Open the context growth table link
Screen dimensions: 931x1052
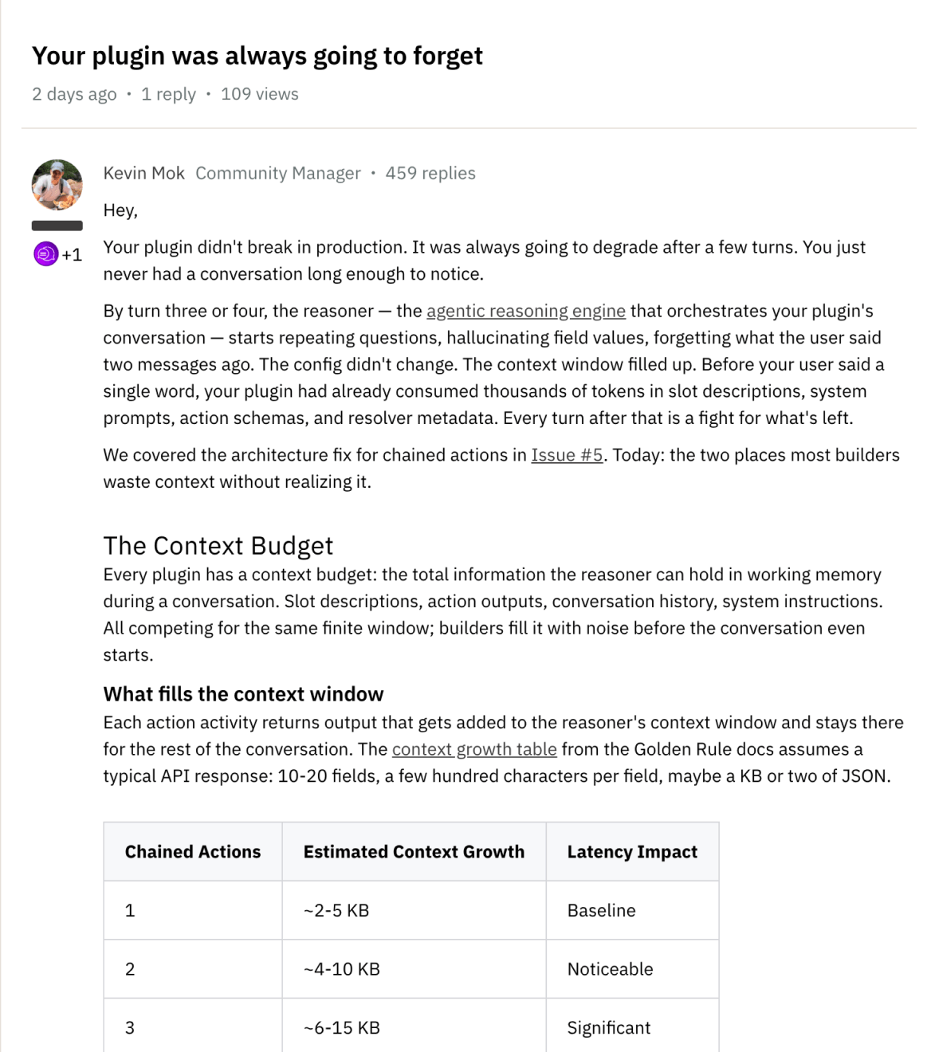pyautogui.click(x=473, y=749)
